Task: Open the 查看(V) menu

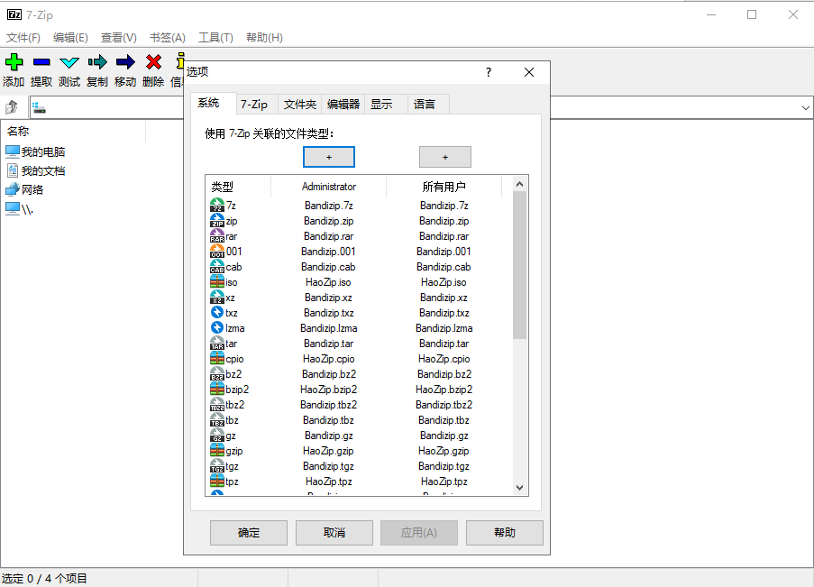Action: (118, 37)
